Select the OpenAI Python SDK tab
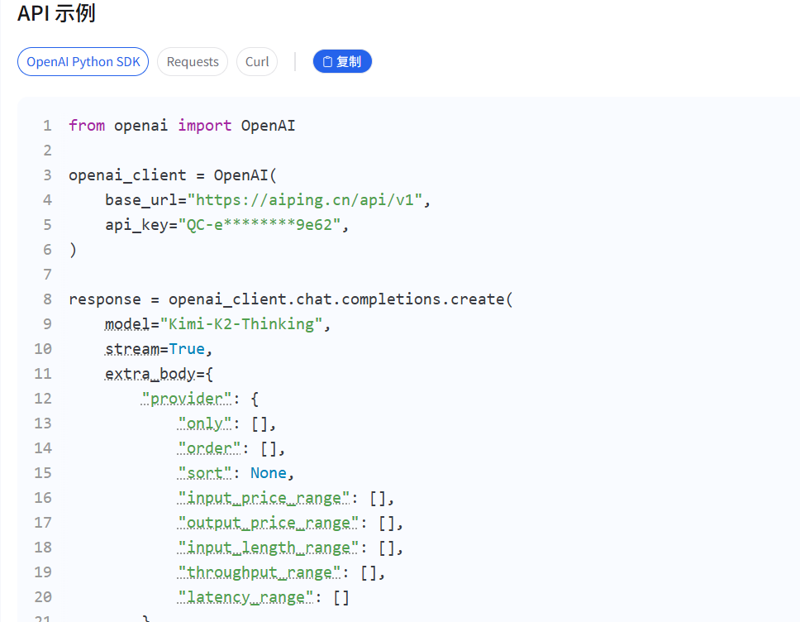 tap(83, 62)
